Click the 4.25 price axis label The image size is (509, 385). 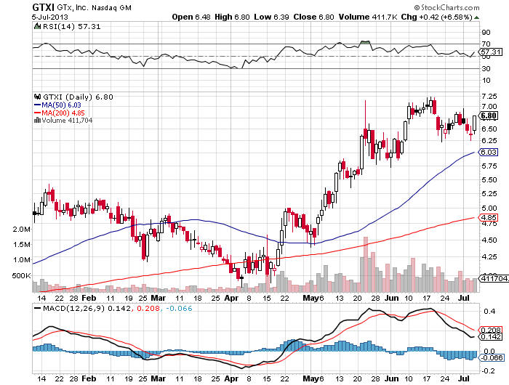489,256
